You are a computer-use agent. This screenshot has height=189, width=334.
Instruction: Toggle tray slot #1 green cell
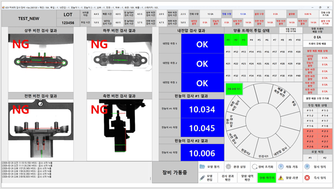[x=228, y=40]
